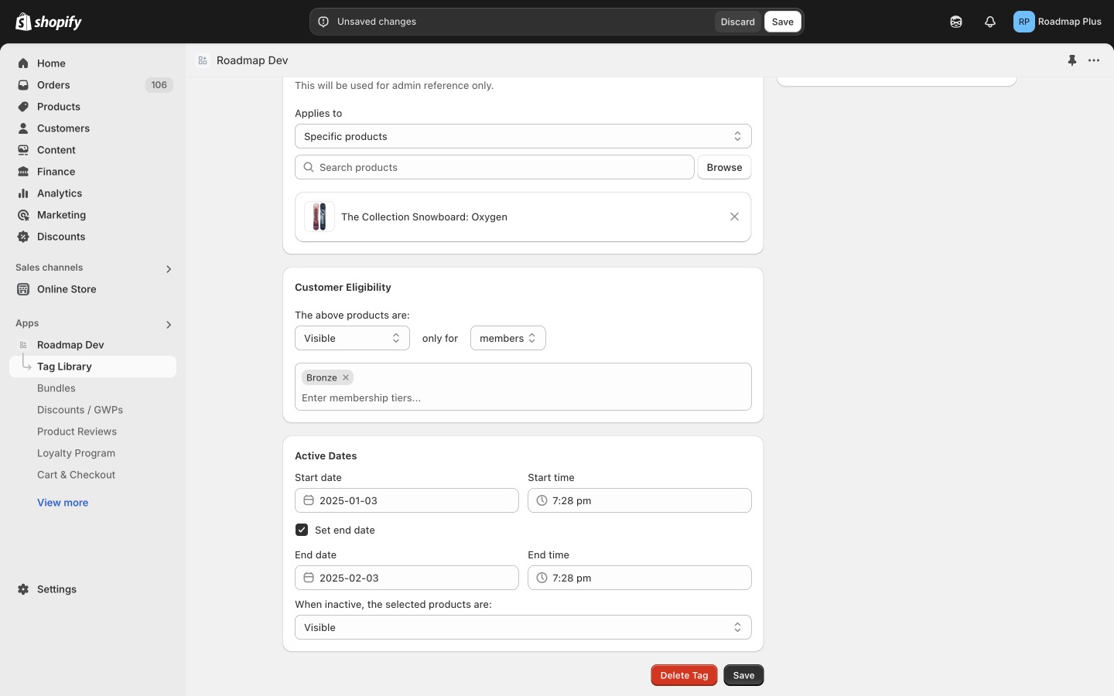The height and width of the screenshot is (696, 1114).
Task: Select Tag Library in the sidebar
Action: [65, 366]
